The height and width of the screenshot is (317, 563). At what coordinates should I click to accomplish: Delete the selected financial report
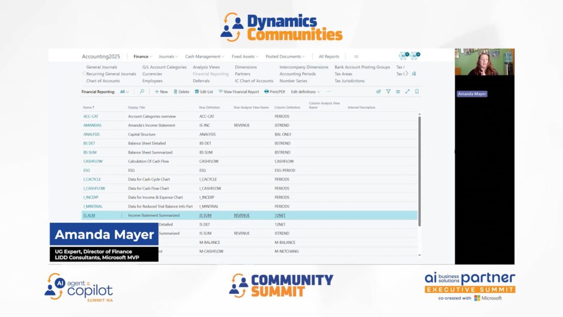181,92
